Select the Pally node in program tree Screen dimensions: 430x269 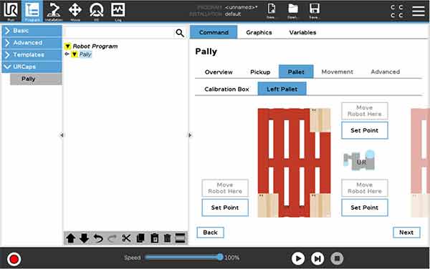coord(85,54)
